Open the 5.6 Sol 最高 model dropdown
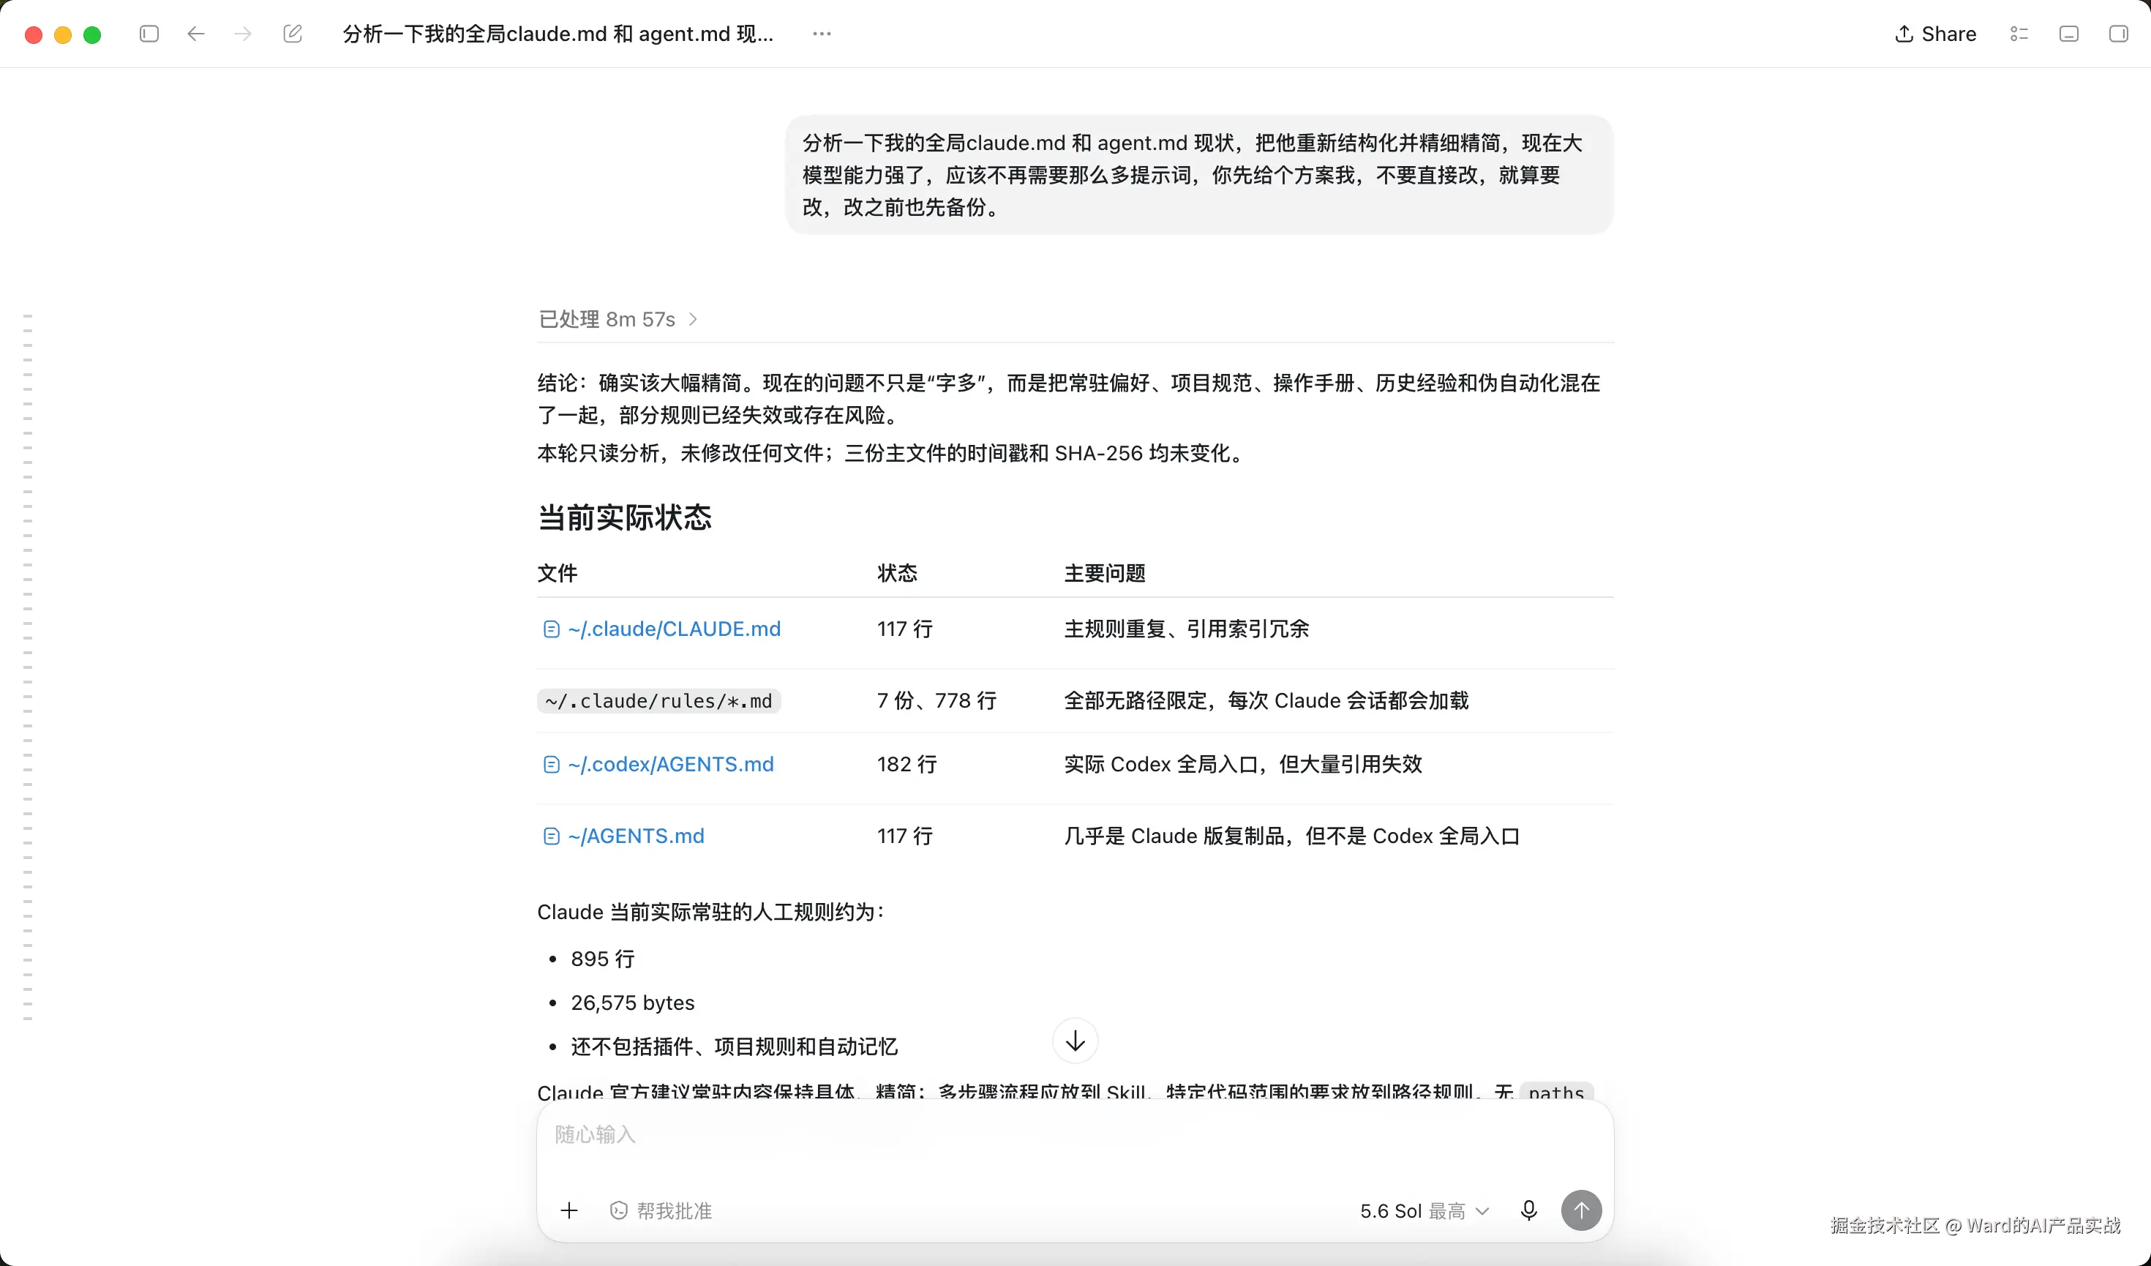2151x1266 pixels. tap(1424, 1210)
